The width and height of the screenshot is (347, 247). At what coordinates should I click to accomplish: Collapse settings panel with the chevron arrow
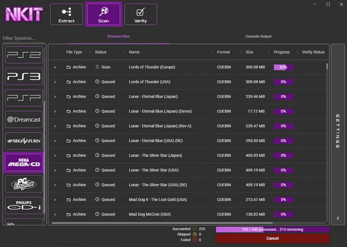338,218
